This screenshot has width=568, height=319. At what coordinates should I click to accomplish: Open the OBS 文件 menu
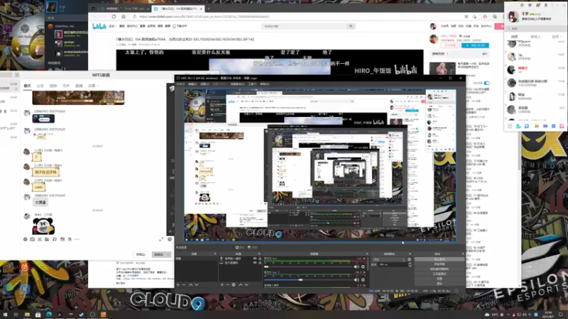[x=180, y=84]
